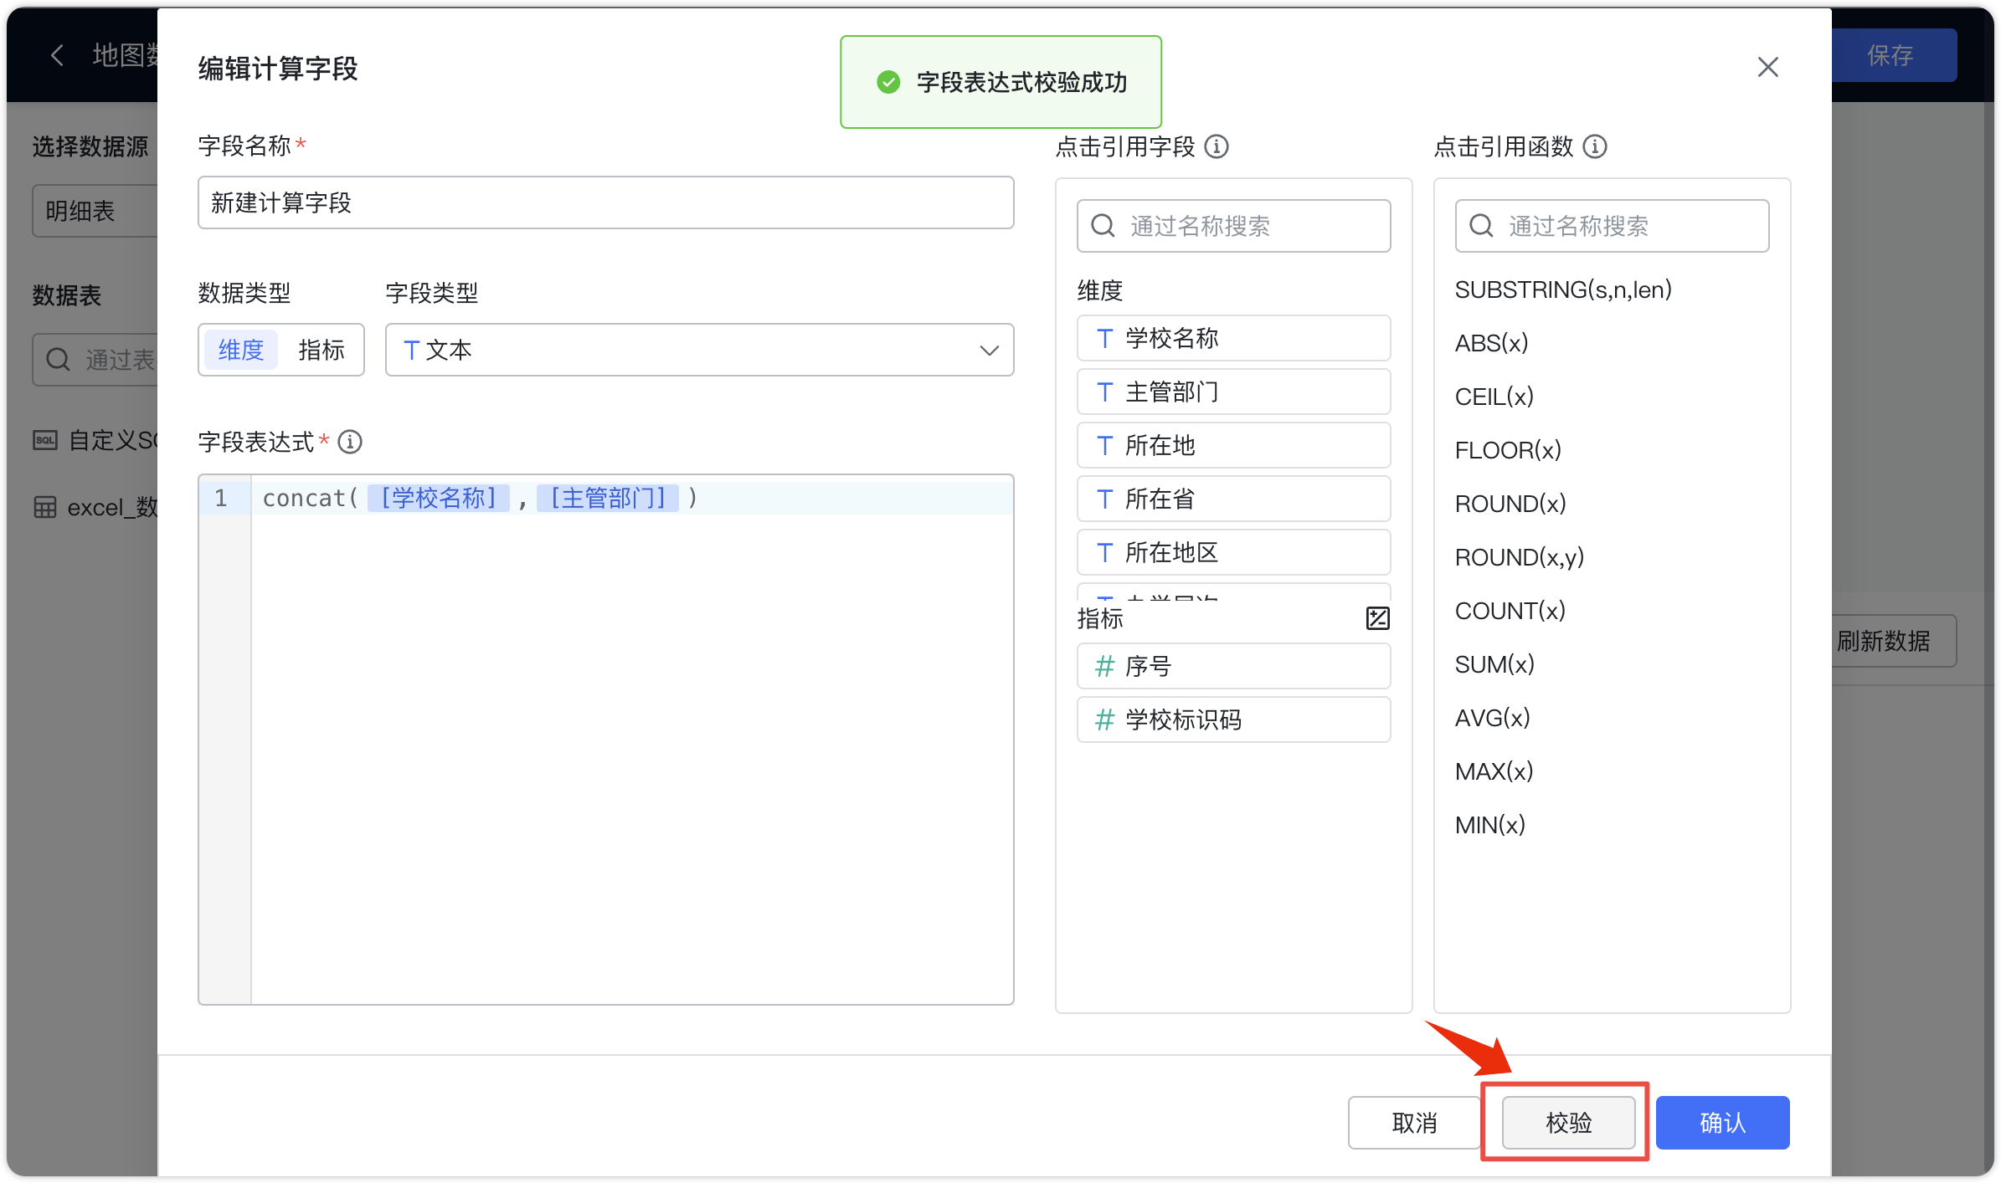Viewport: 2001px width, 1183px height.
Task: Click table icon beside excel_数
Action: point(45,507)
